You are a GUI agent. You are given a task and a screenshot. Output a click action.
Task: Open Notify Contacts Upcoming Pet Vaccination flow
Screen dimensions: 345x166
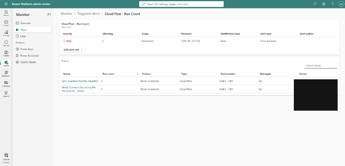pyautogui.click(x=79, y=89)
